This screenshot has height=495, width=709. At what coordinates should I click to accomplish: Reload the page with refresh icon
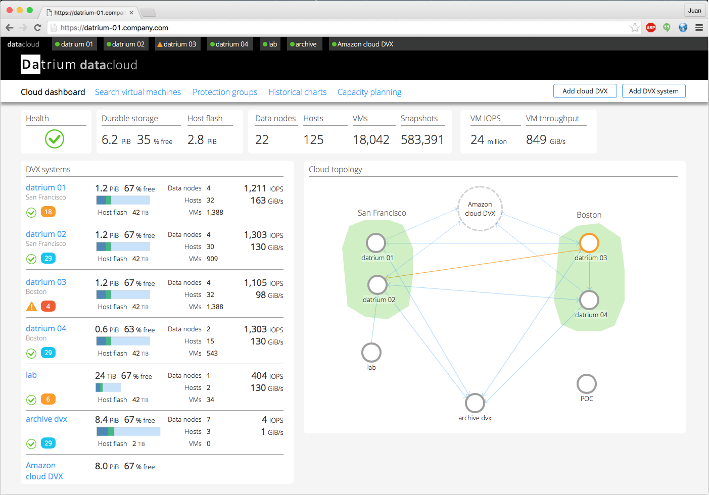[37, 28]
